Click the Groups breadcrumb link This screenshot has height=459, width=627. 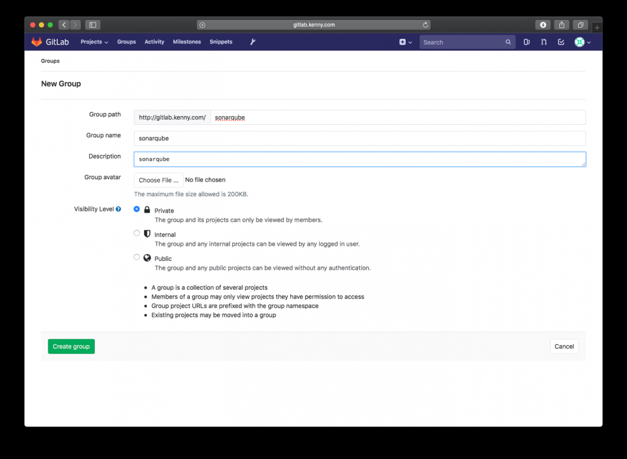50,61
